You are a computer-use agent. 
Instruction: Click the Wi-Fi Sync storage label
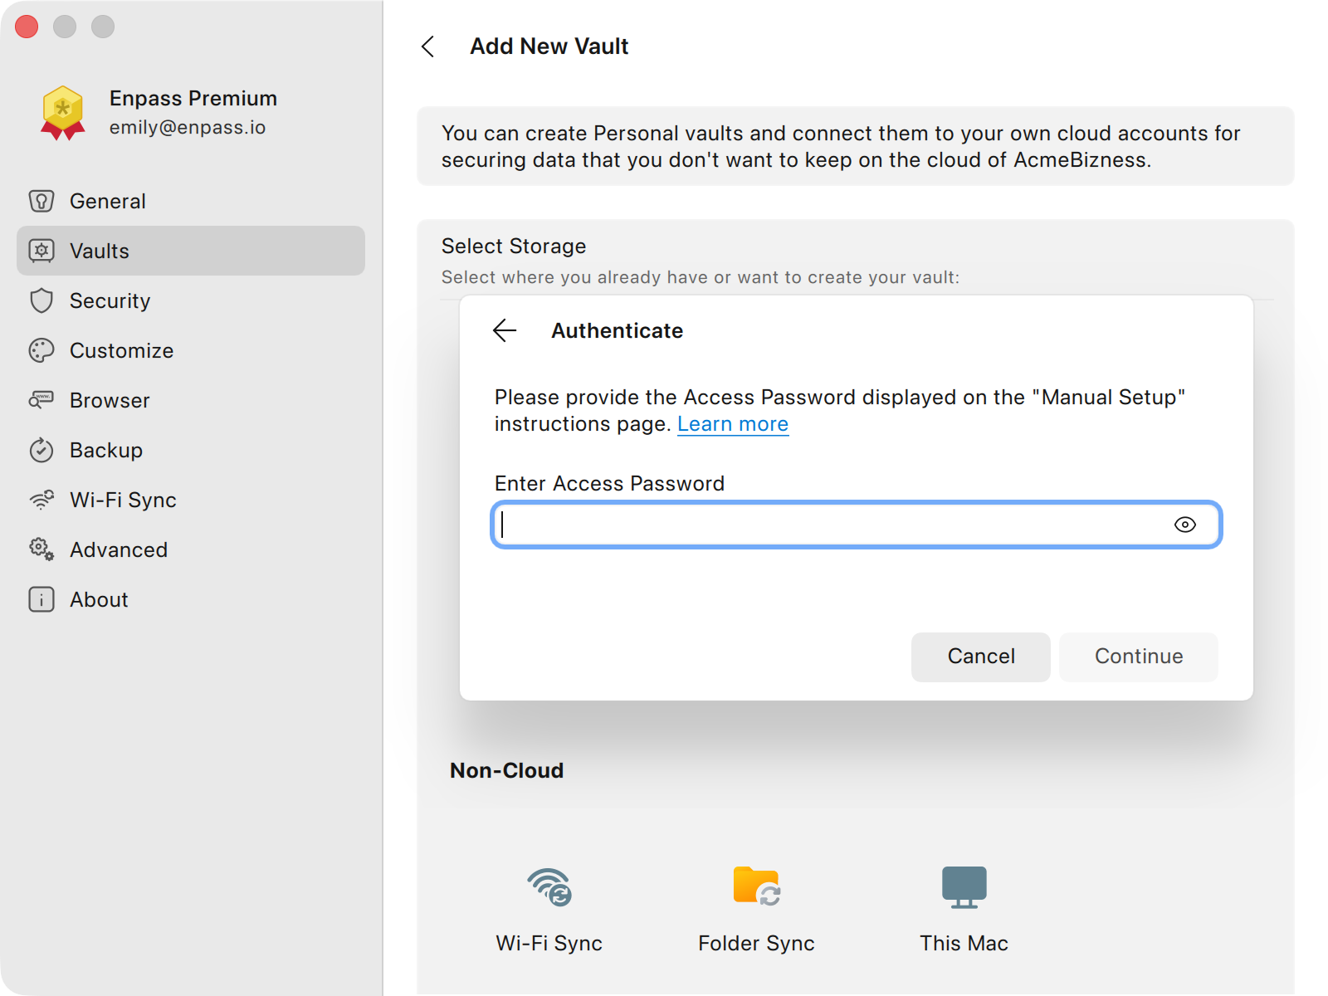click(549, 944)
